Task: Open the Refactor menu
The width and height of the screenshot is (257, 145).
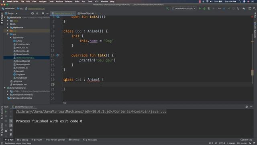Action: [69, 2]
